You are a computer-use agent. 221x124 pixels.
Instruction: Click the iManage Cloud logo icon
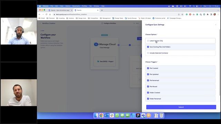click(x=96, y=44)
